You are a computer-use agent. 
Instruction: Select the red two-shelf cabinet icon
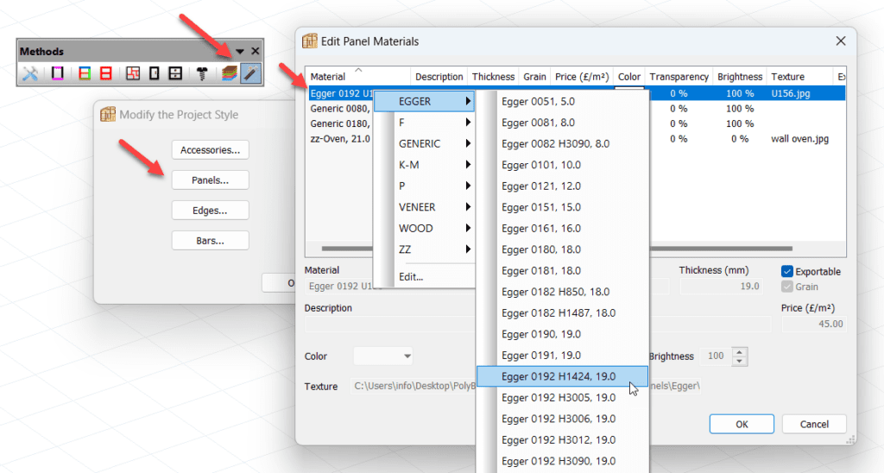tap(105, 74)
